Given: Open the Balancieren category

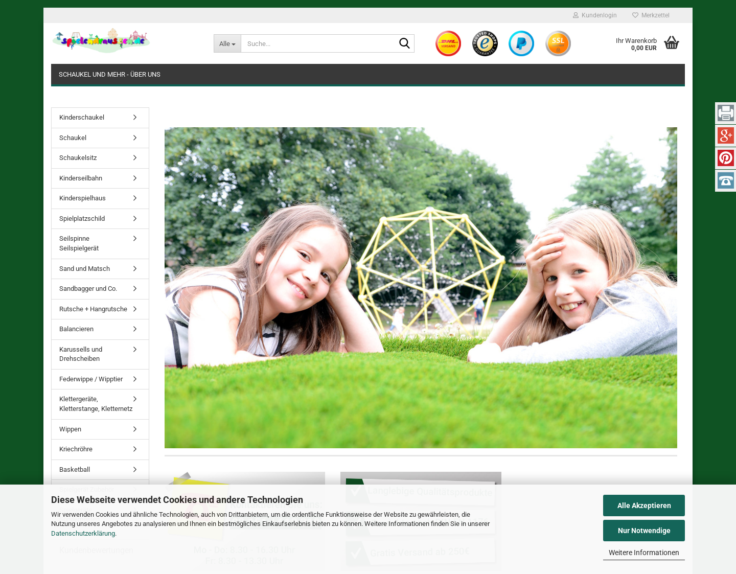Looking at the screenshot, I should point(100,329).
